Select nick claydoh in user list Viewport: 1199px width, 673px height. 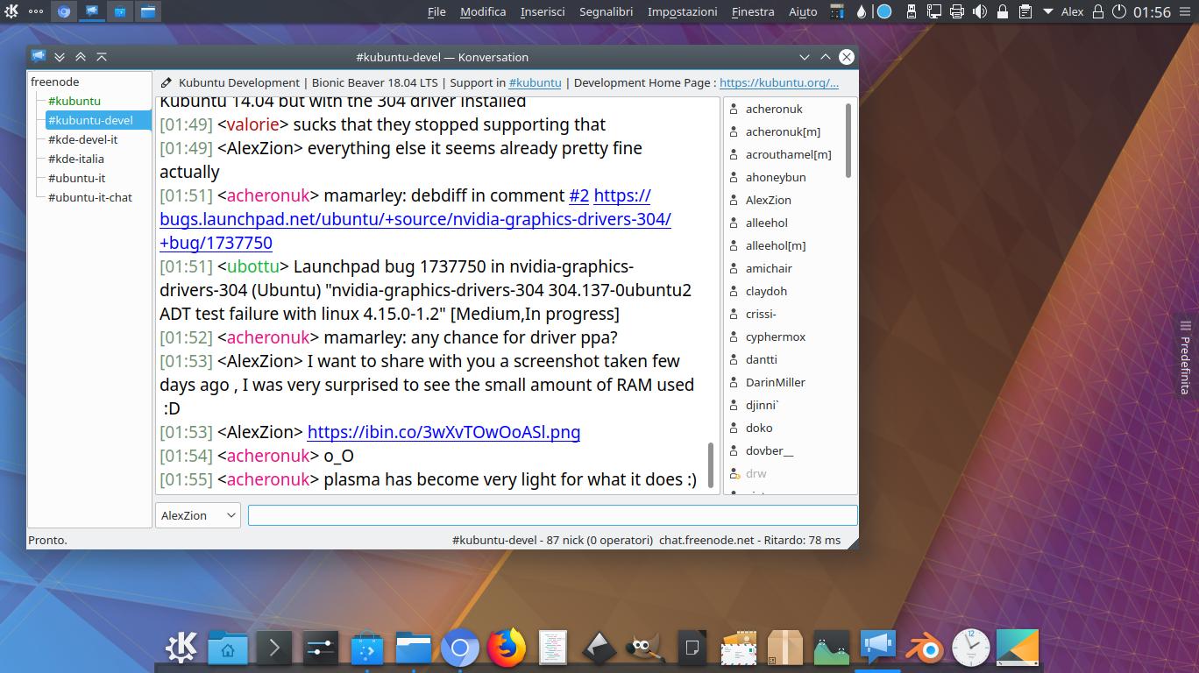(x=766, y=291)
